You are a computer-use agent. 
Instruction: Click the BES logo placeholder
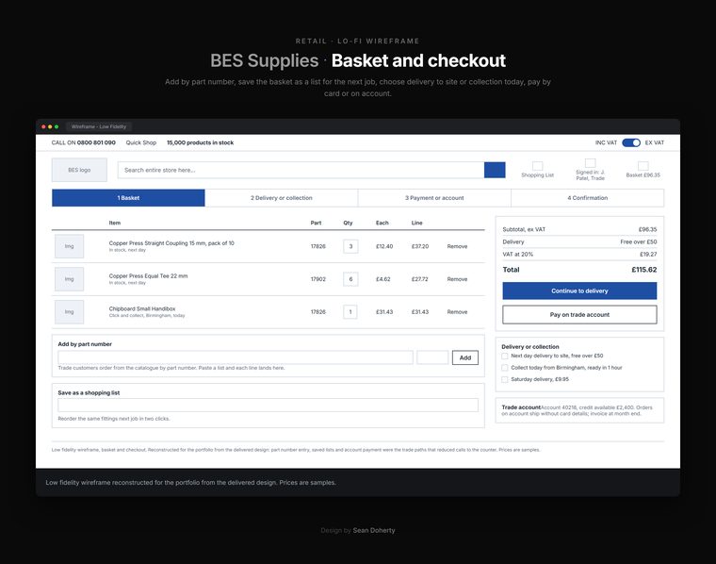[x=79, y=170]
